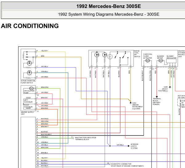Click the "INTERIOR LIGHTS SYSTEM" label

(x=135, y=146)
